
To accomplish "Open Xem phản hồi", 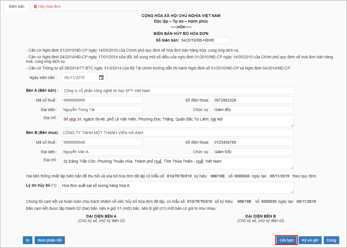I will (x=50, y=240).
